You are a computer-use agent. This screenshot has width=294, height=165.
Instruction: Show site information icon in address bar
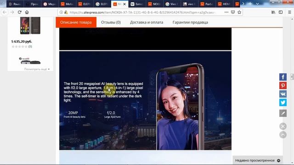tap(61, 12)
